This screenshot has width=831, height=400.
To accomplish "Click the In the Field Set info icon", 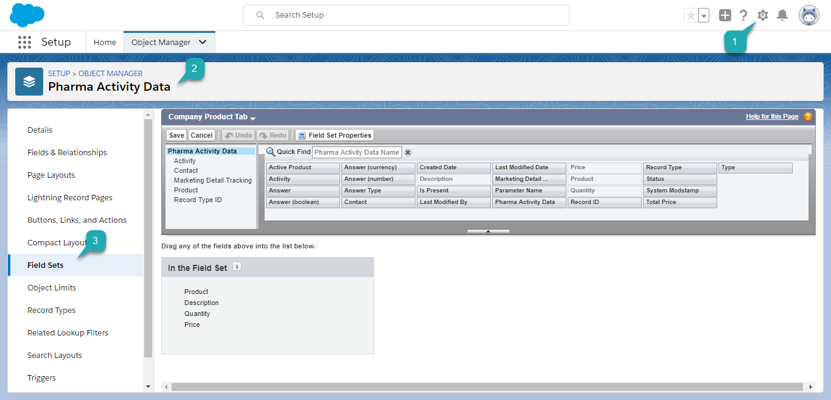I will coord(237,267).
